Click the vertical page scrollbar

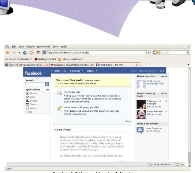pos(189,117)
